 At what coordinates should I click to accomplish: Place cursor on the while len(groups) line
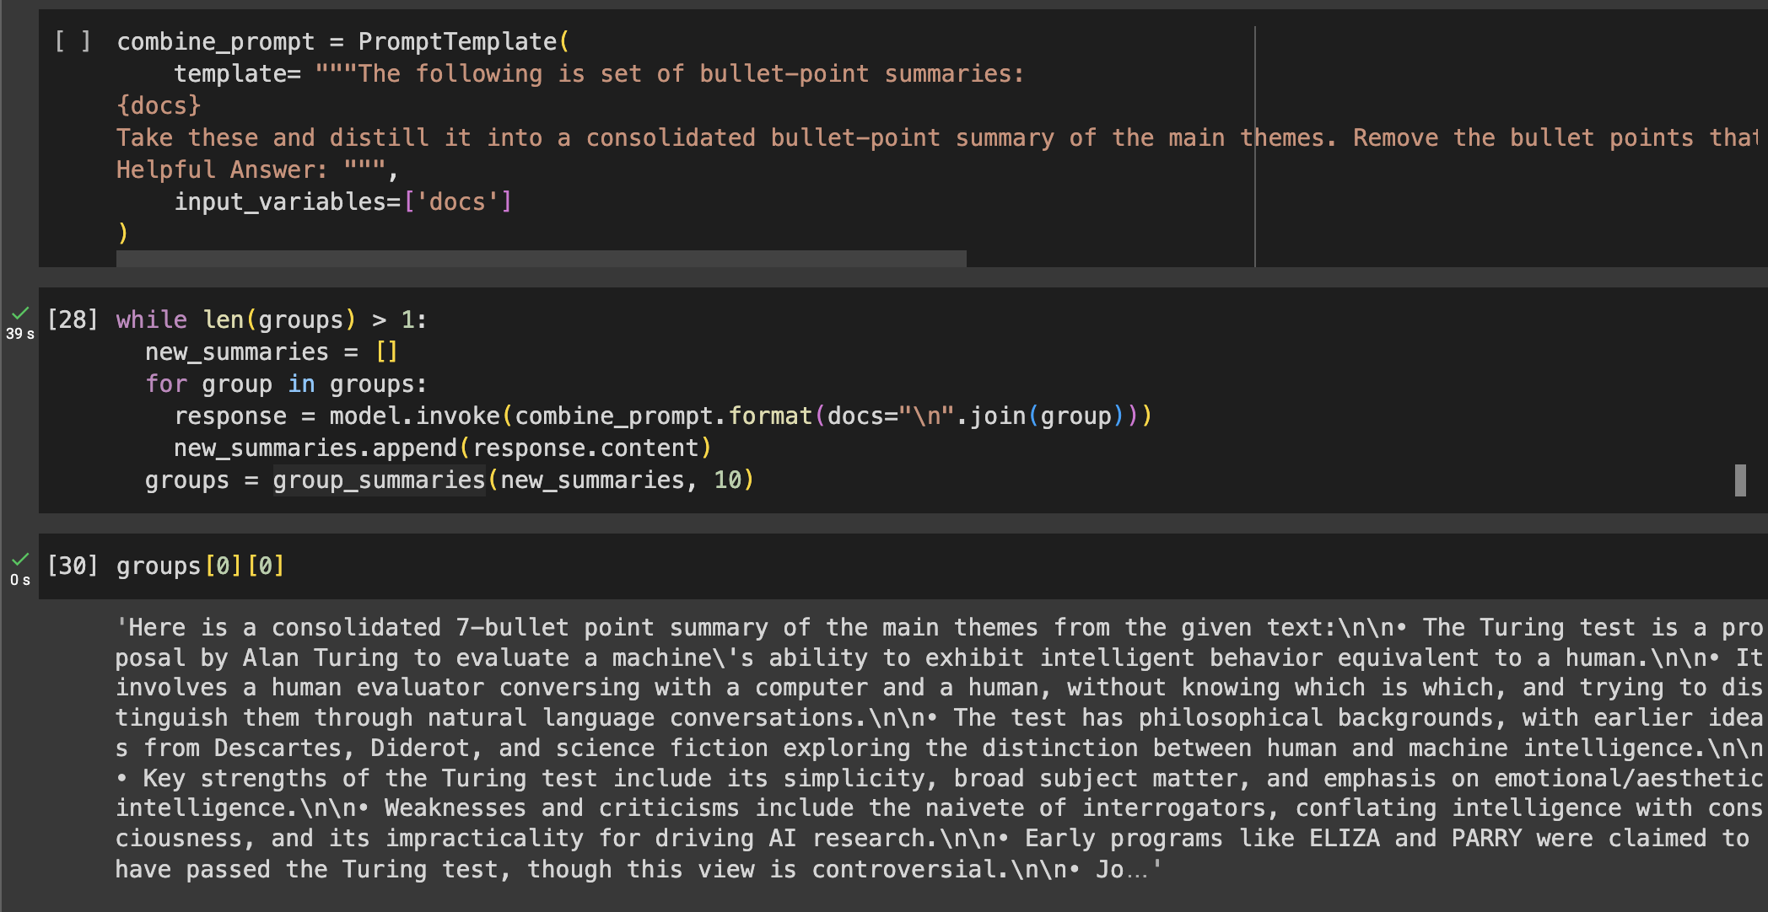click(x=271, y=319)
